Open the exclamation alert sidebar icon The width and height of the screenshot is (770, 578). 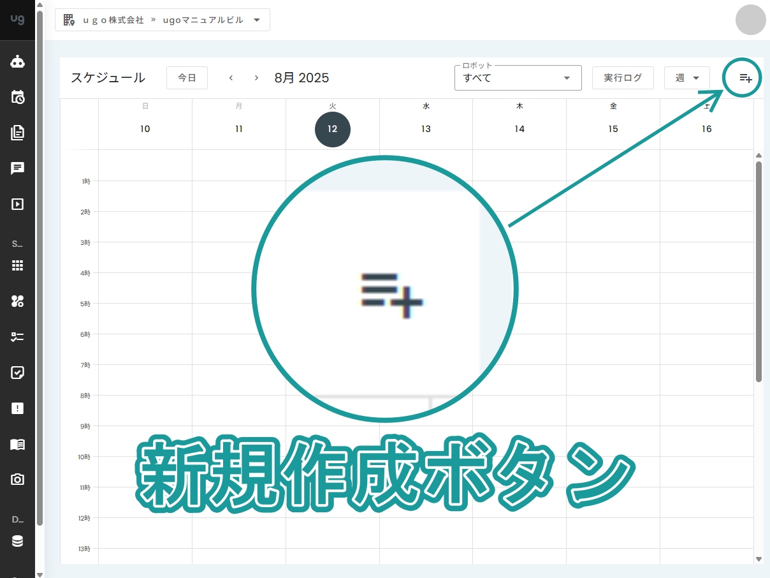pos(17,408)
